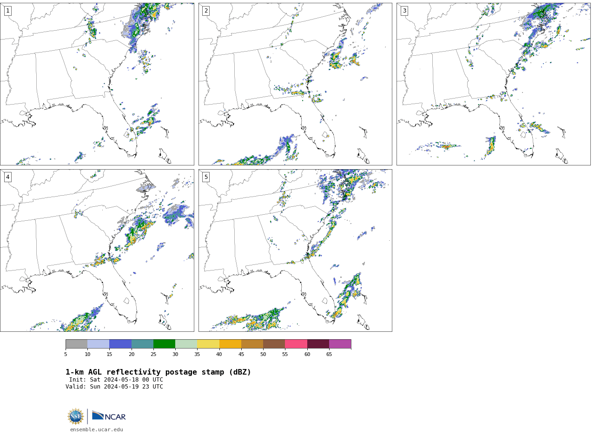Click the colorbar tick label 5
The height and width of the screenshot is (435, 595).
(x=66, y=355)
